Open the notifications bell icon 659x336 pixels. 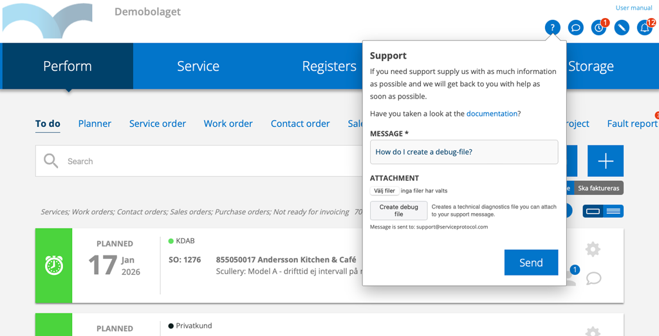(x=644, y=28)
